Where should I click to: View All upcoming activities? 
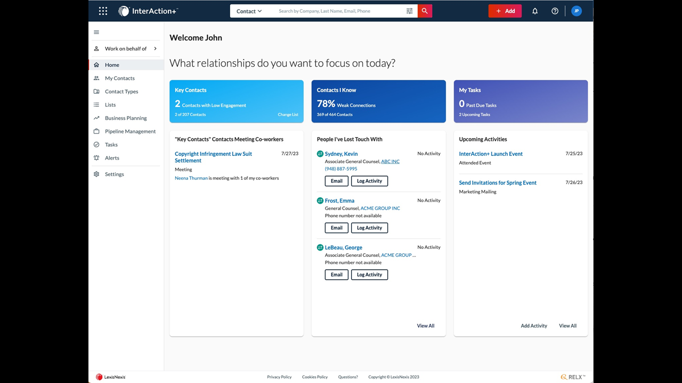click(x=567, y=326)
